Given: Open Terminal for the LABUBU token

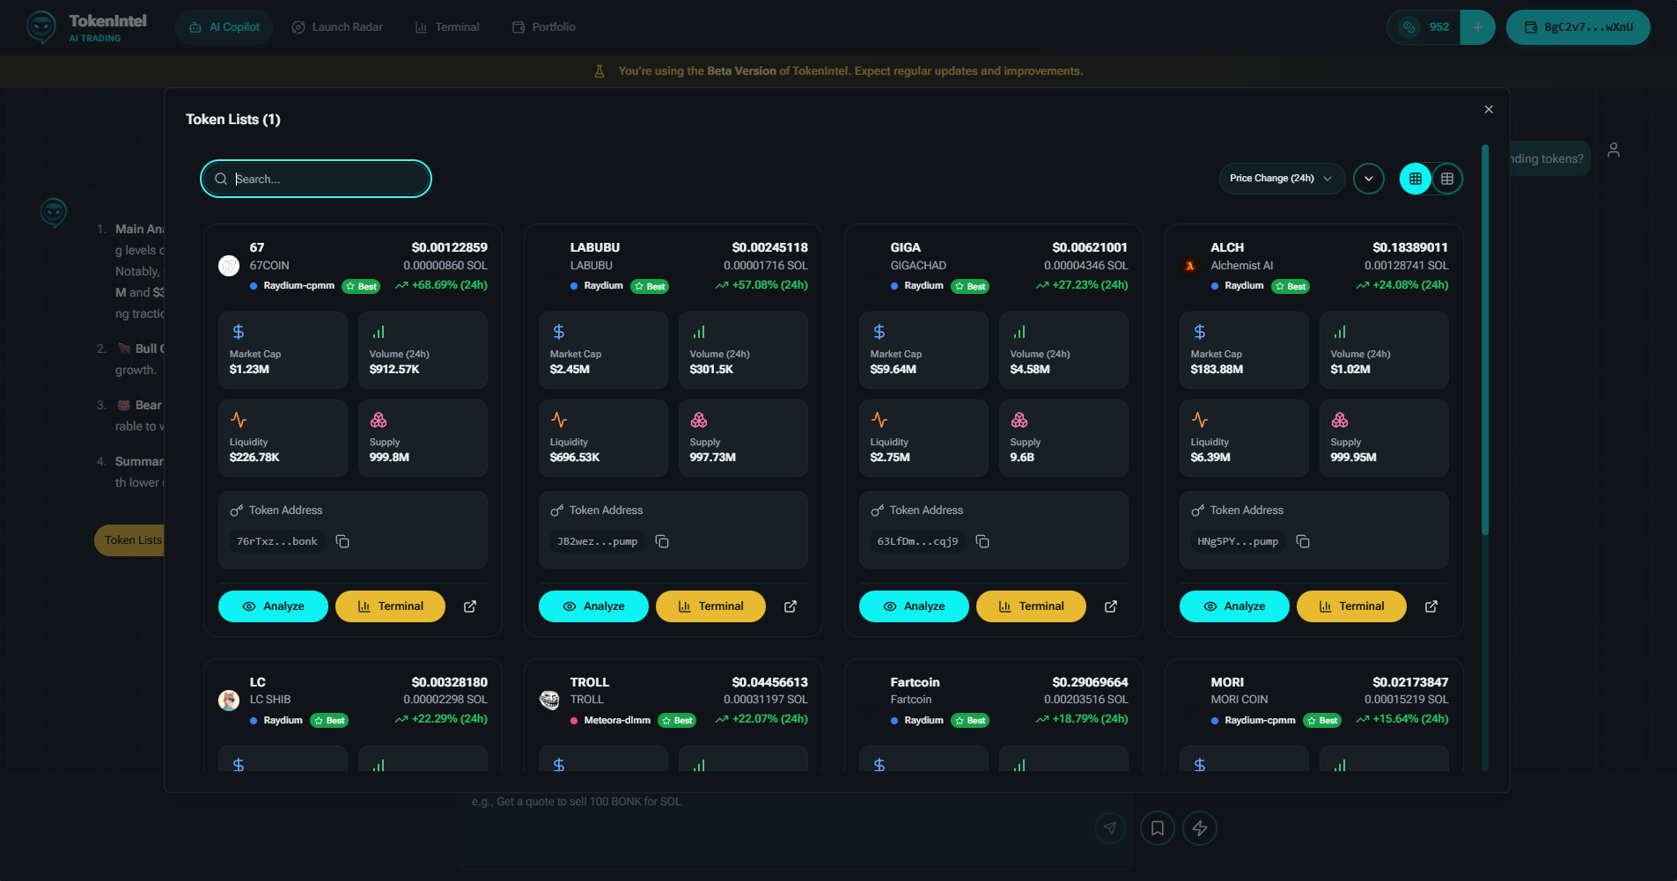Looking at the screenshot, I should pos(710,606).
